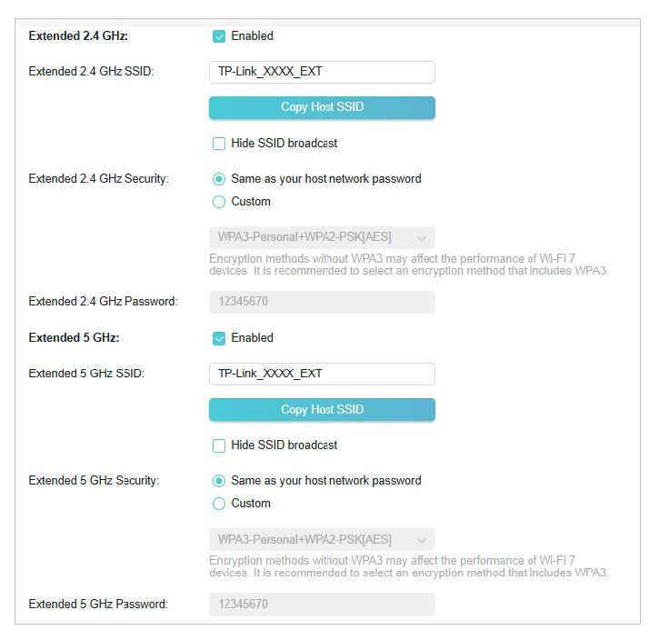
Task: Expand the 5 GHz encryption method dropdown
Action: 322,539
